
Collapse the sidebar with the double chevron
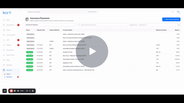[20, 9]
